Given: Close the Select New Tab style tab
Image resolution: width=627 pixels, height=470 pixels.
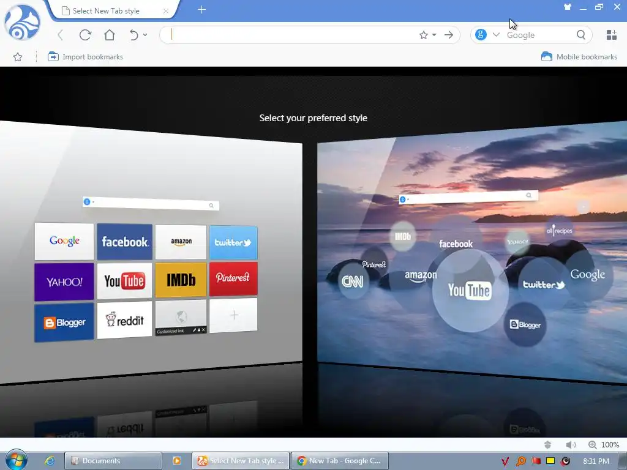Looking at the screenshot, I should (x=165, y=11).
